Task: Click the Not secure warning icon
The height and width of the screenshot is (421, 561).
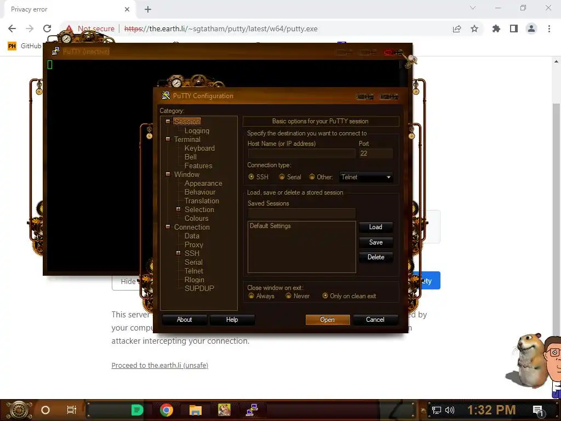Action: [x=69, y=29]
